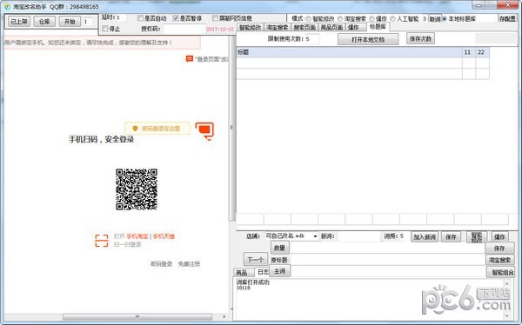Focus the number field beside 开始

(x=88, y=22)
